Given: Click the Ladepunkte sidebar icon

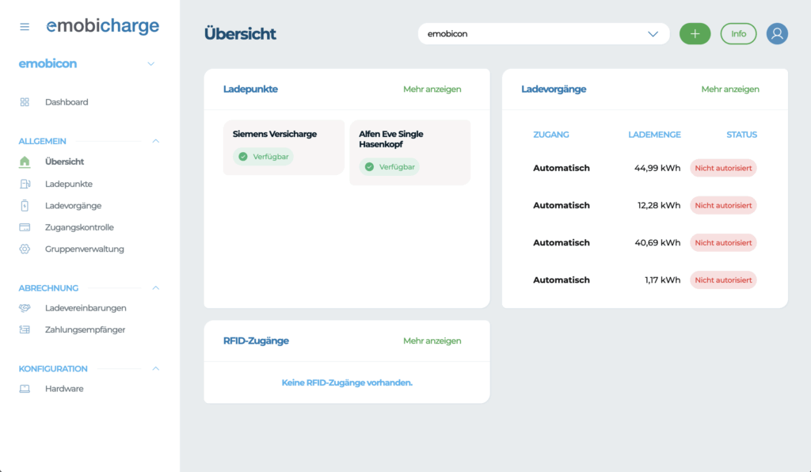Looking at the screenshot, I should coord(24,183).
